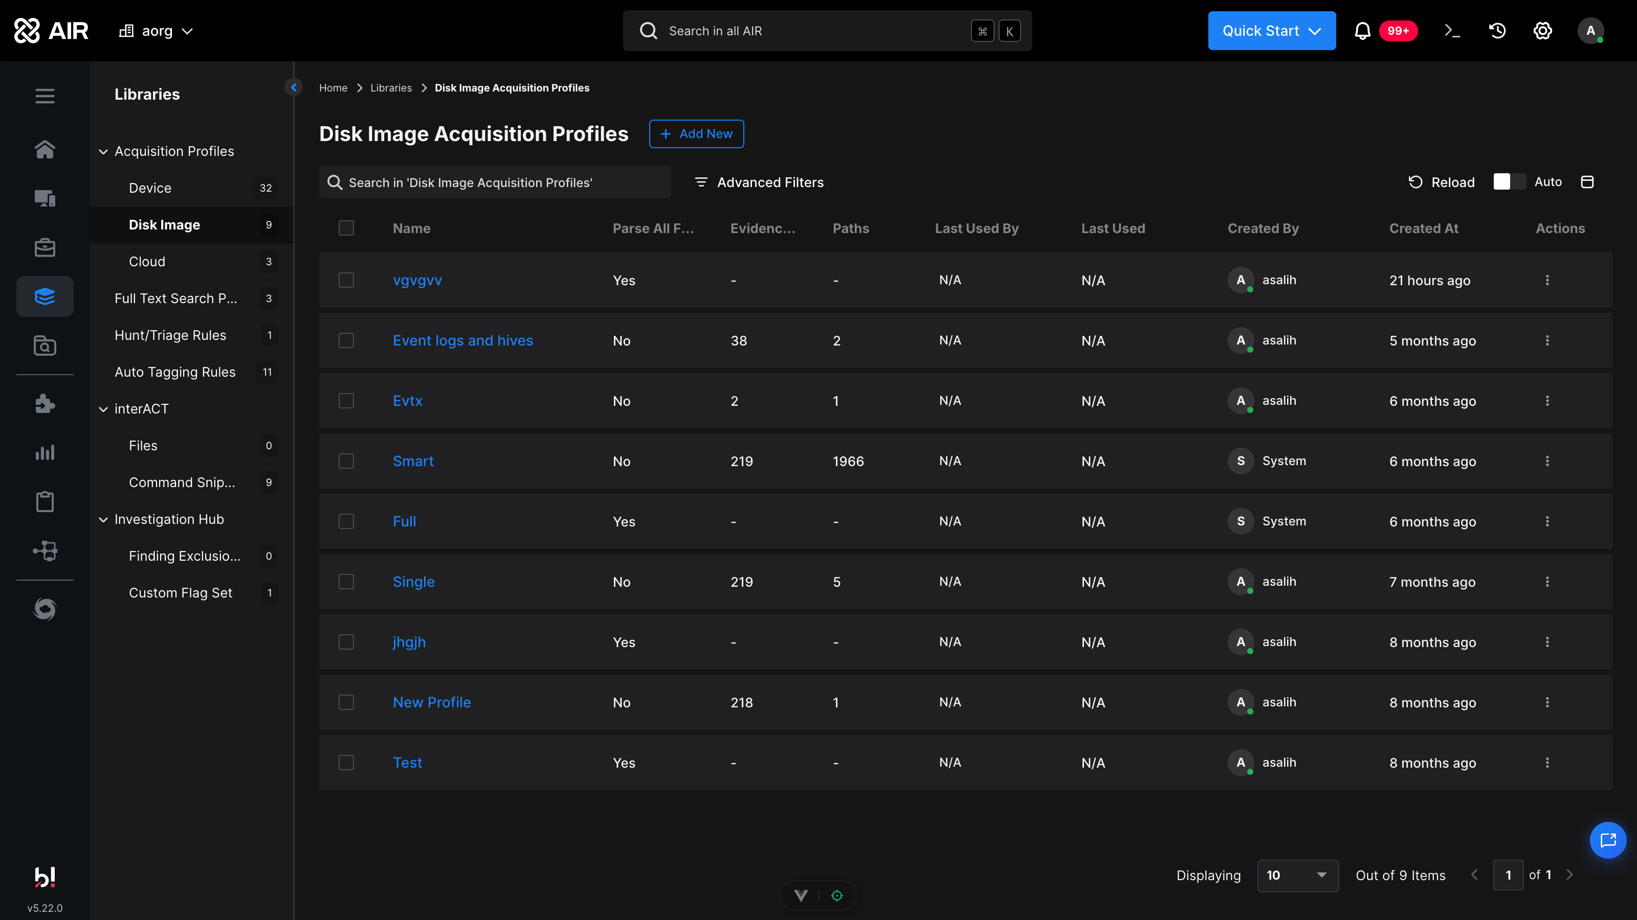The height and width of the screenshot is (920, 1637).
Task: Select the vgvgvv row checkbox
Action: (346, 280)
